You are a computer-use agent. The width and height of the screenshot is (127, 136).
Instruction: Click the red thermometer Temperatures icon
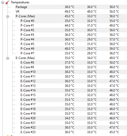pyautogui.click(x=7, y=2)
